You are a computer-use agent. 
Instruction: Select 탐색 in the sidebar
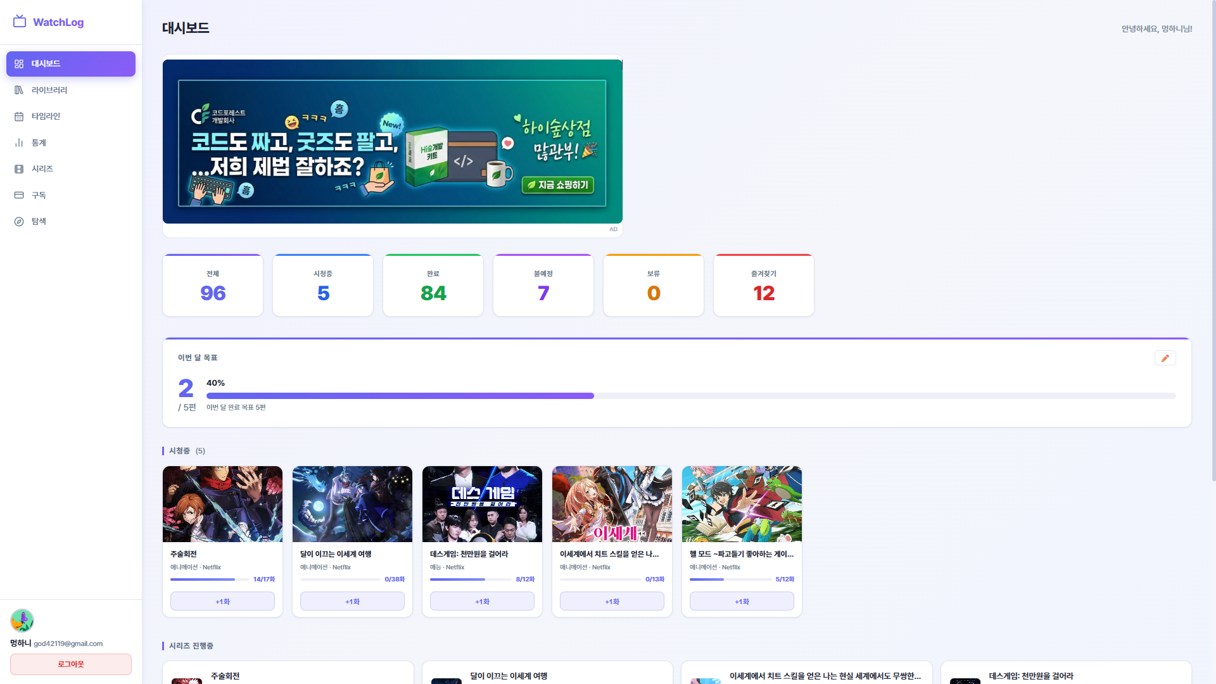[71, 222]
